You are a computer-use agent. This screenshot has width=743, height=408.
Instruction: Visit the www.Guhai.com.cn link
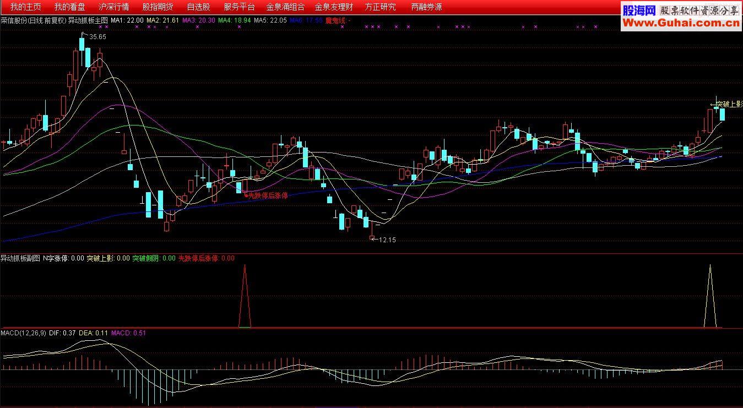(x=681, y=23)
